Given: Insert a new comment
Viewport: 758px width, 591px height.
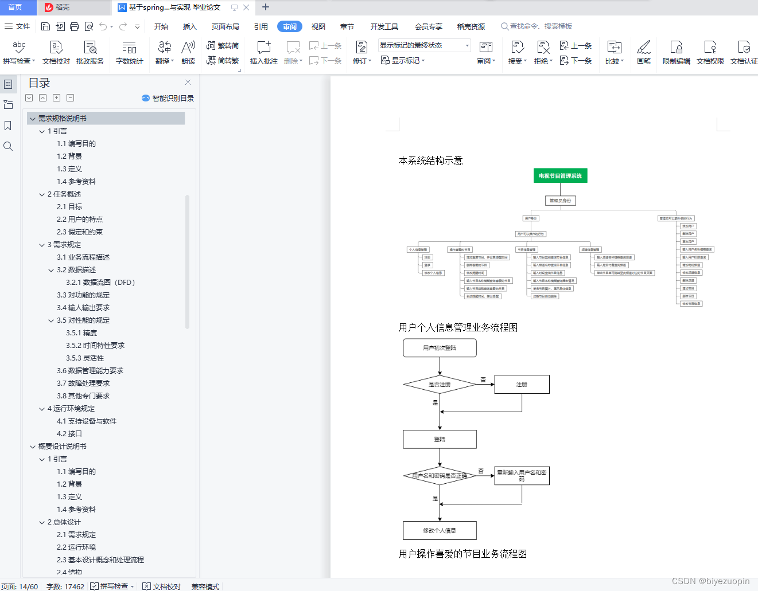Looking at the screenshot, I should point(264,52).
